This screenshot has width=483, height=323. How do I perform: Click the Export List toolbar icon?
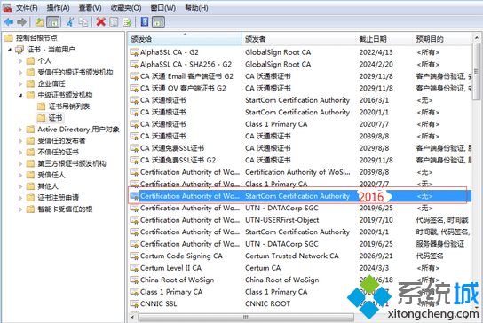pos(127,22)
